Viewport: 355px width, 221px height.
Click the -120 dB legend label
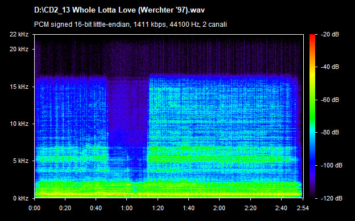(332, 199)
